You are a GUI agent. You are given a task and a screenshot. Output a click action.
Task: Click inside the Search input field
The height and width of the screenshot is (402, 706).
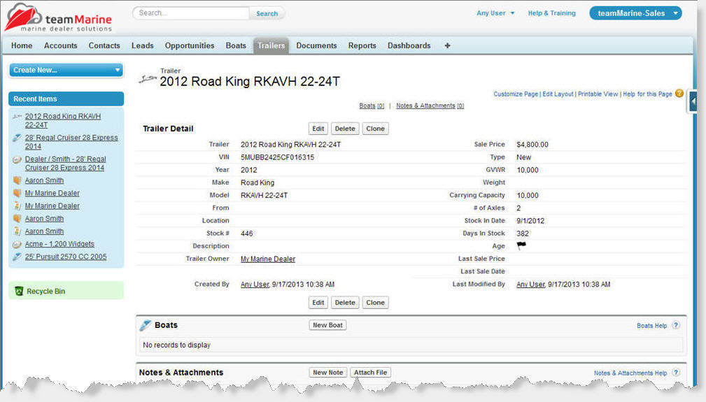[x=191, y=13]
